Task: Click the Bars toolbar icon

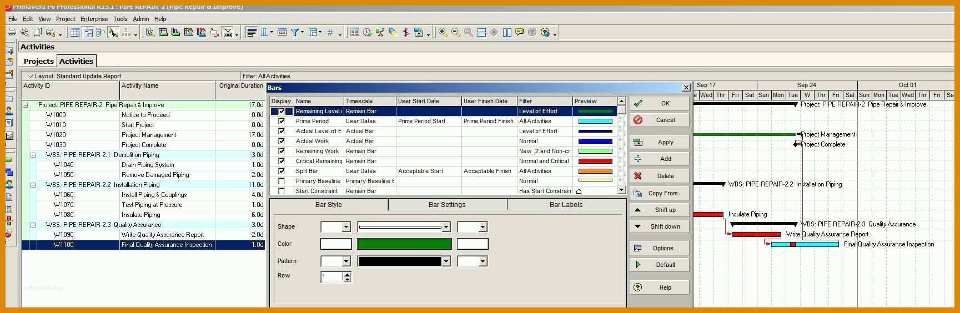Action: pos(252,32)
